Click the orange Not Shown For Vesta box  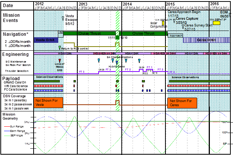click(x=48, y=102)
